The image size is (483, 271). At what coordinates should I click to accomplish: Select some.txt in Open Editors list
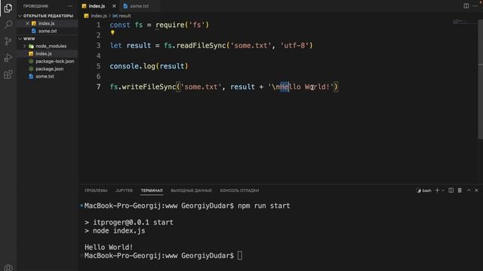click(47, 31)
